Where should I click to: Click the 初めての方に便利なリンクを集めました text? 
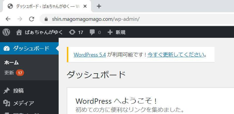coord(130,110)
